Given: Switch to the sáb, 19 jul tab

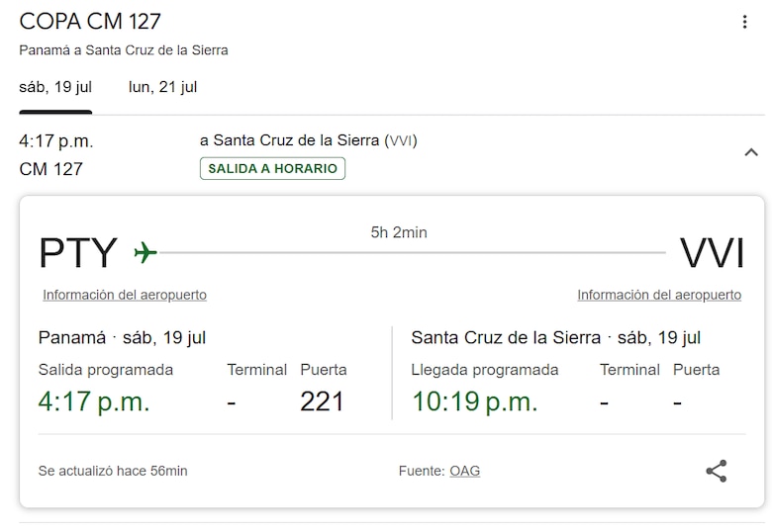Looking at the screenshot, I should coord(55,87).
